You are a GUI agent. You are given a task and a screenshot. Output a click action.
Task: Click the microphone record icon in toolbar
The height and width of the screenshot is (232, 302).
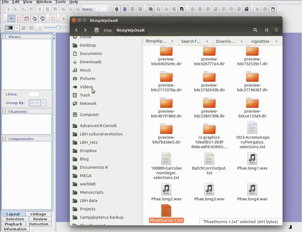(117, 9)
